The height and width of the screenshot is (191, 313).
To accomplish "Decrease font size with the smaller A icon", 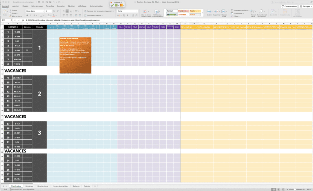I will point(58,11).
